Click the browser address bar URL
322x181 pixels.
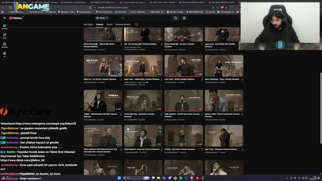(113, 8)
